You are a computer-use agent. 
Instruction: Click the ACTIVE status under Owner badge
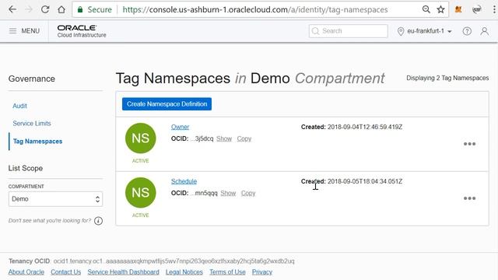(140, 161)
